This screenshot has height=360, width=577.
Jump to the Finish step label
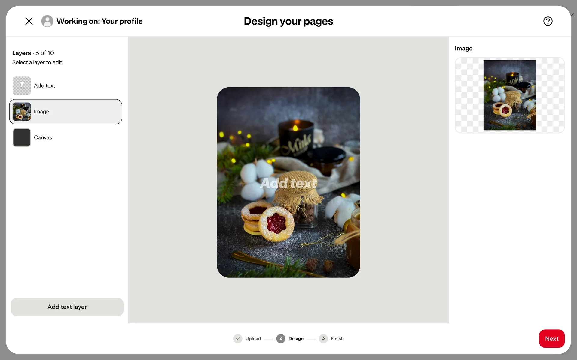coord(337,339)
